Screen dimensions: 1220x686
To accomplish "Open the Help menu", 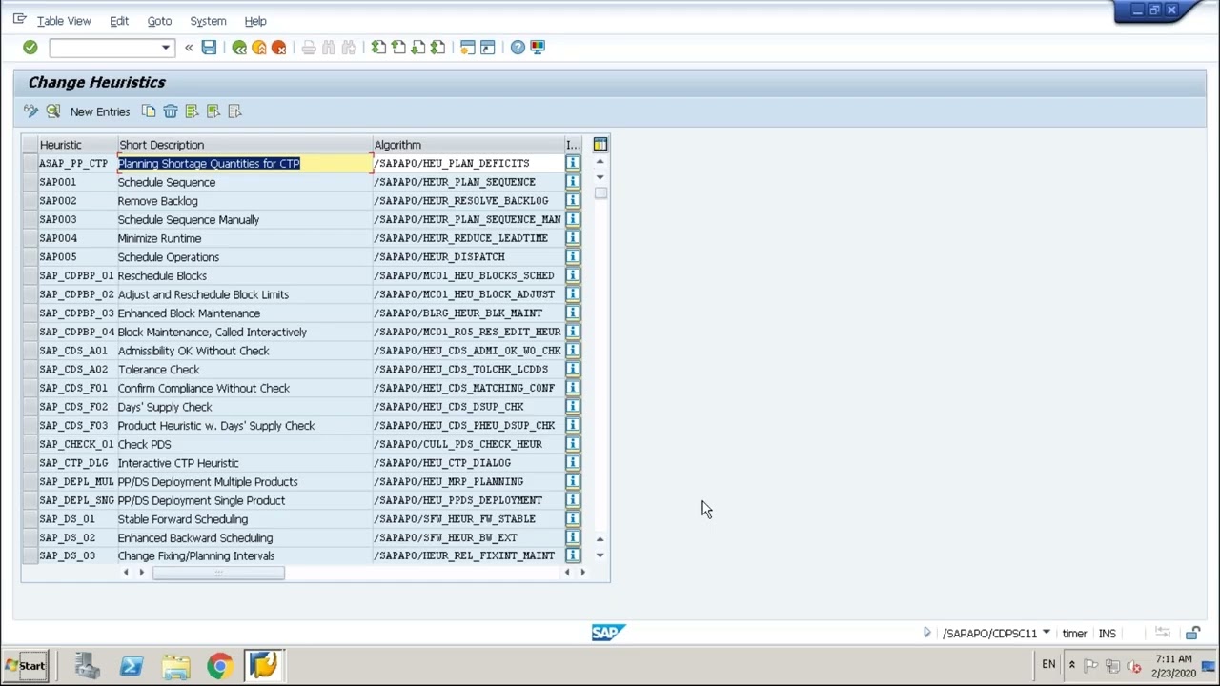I will pos(255,21).
